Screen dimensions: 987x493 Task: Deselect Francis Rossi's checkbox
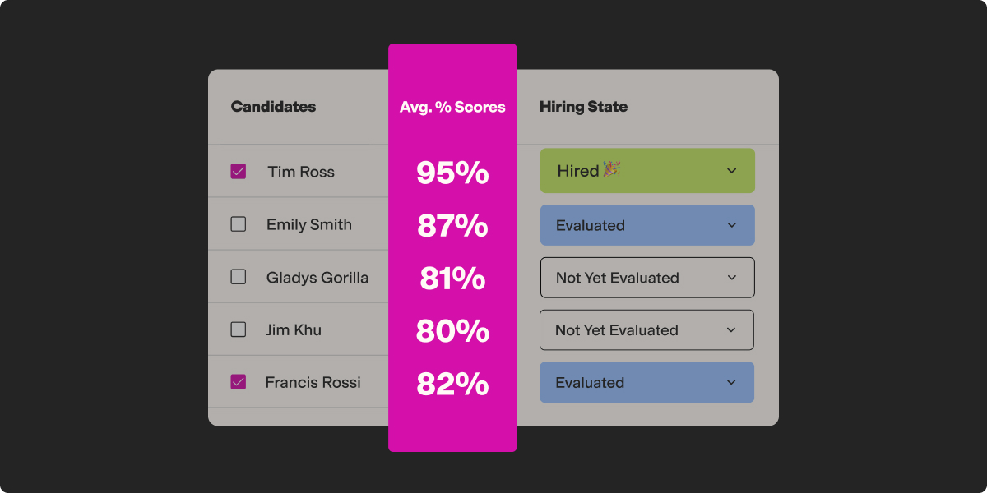click(x=239, y=382)
